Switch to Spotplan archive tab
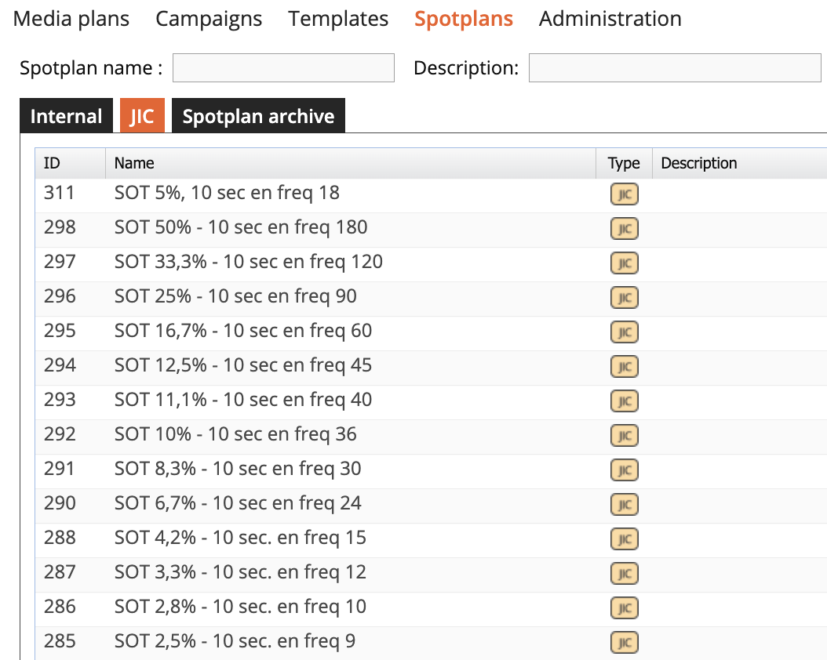 pos(258,117)
